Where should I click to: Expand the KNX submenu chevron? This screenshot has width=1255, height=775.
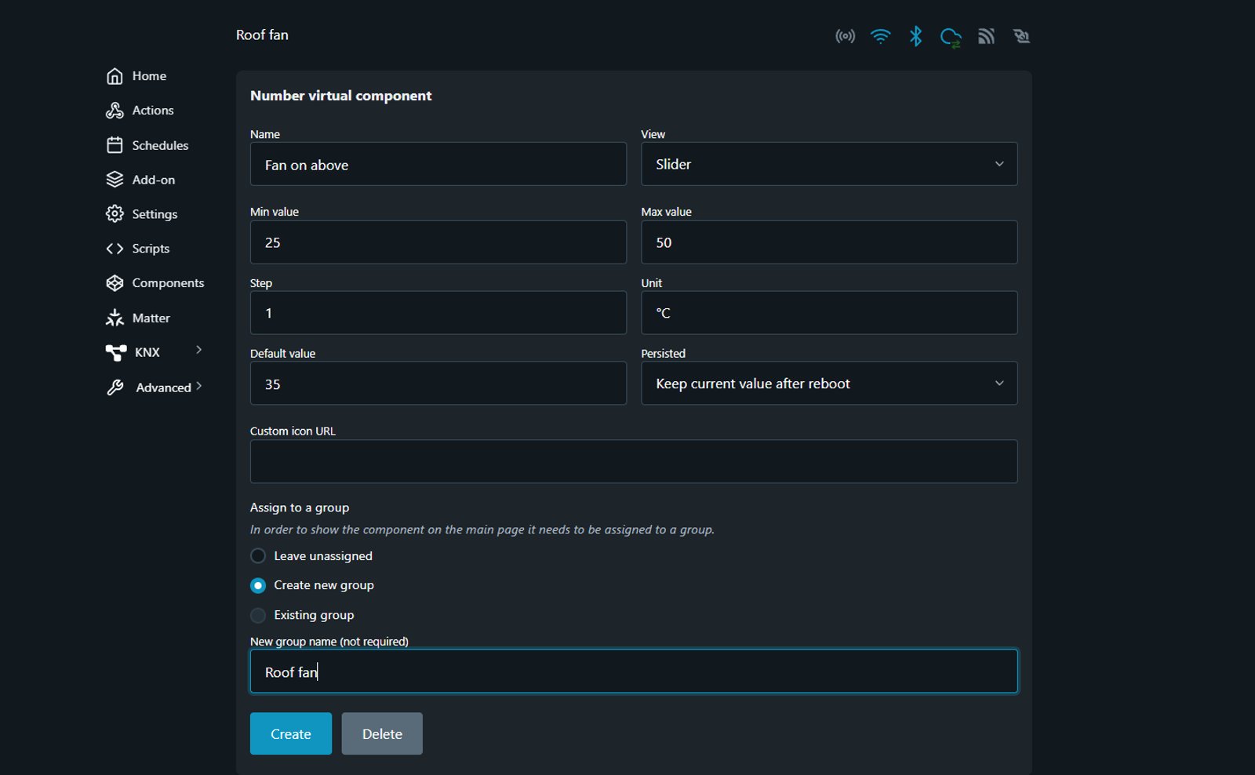[198, 350]
